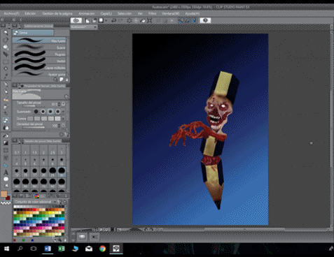This screenshot has width=334, height=257.
Task: Select the rectangular selection marquee tool
Action: point(6,61)
